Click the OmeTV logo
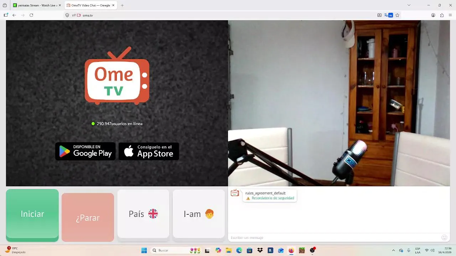Image resolution: width=456 pixels, height=256 pixels. point(117,75)
